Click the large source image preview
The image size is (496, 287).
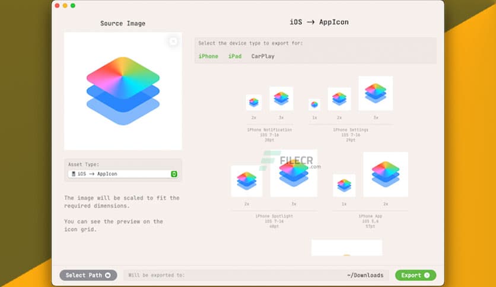coord(123,91)
